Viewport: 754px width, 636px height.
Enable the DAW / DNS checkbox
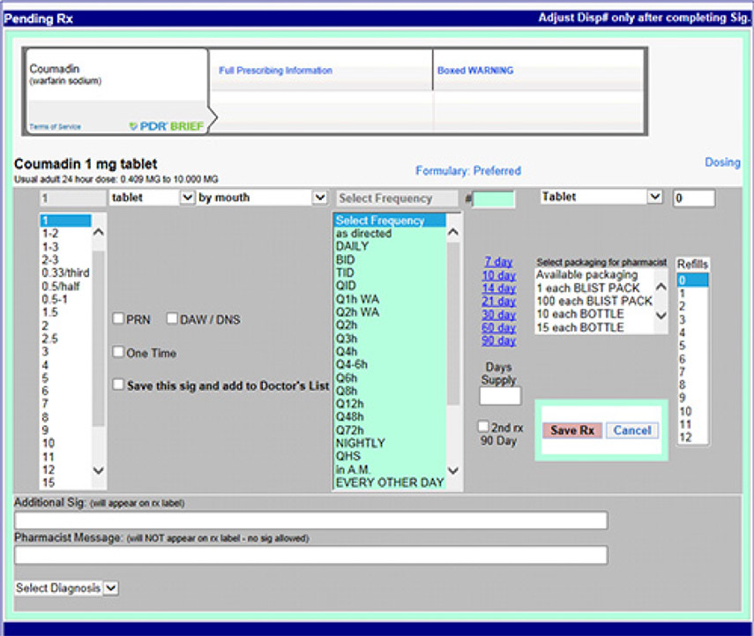(172, 318)
